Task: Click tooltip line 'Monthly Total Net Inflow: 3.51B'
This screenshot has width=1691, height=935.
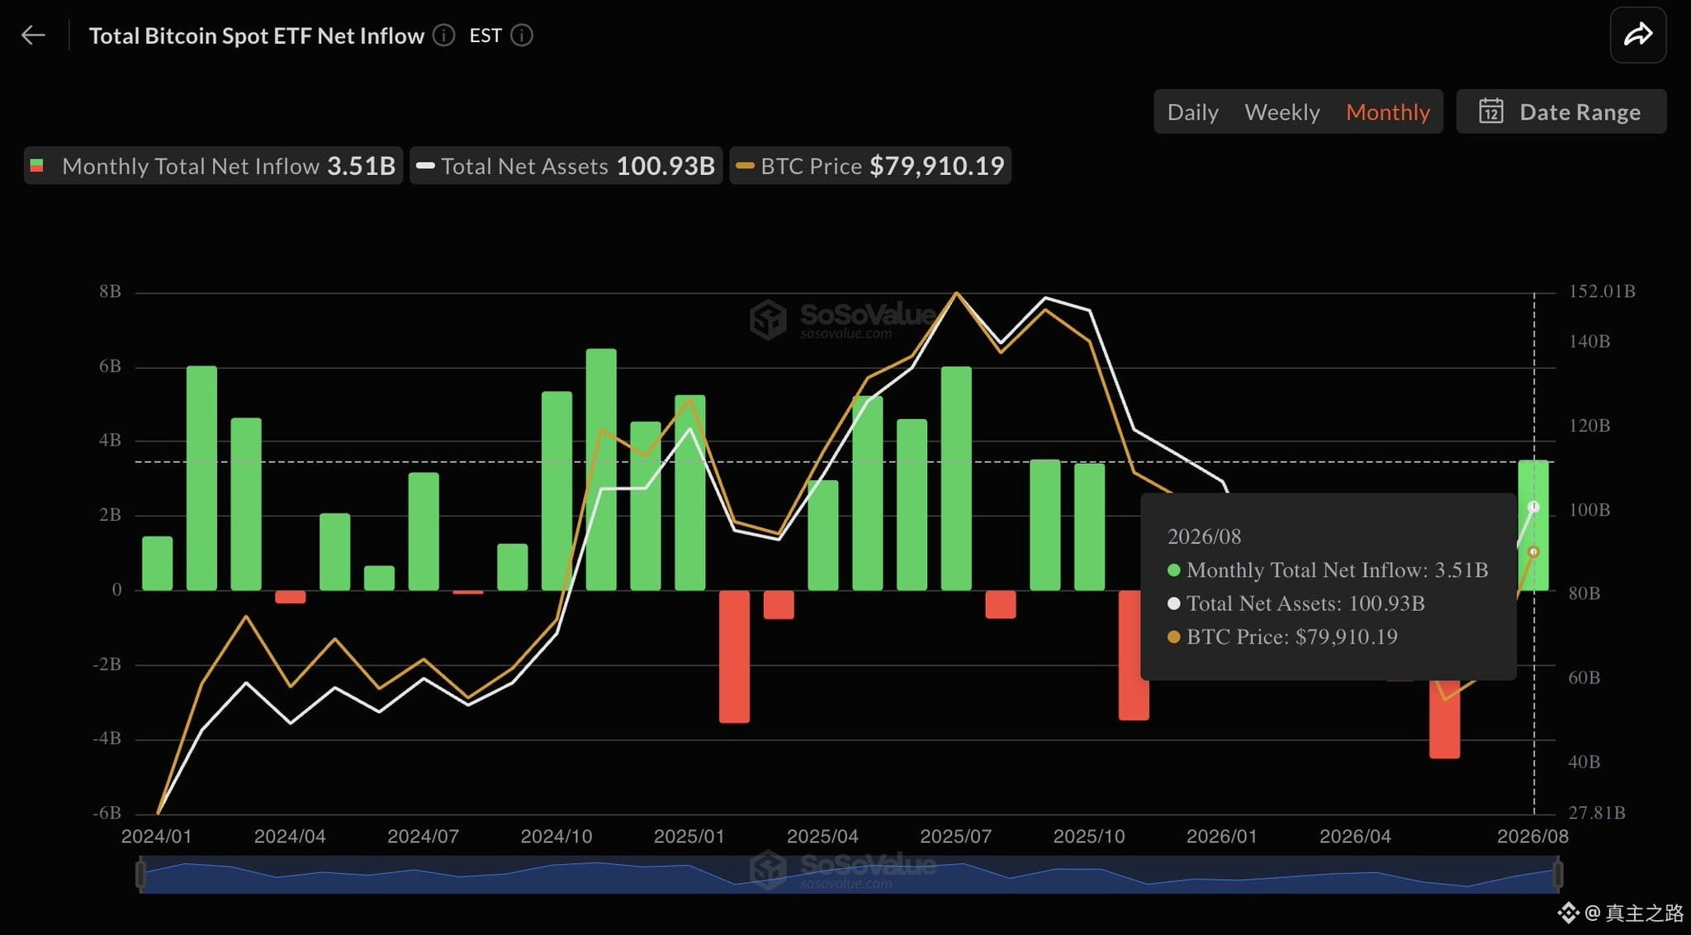Action: [1328, 570]
